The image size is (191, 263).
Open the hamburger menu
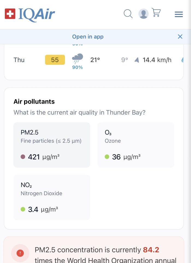tap(179, 14)
